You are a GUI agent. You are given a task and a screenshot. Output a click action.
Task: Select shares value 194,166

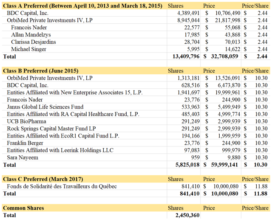click(x=190, y=136)
